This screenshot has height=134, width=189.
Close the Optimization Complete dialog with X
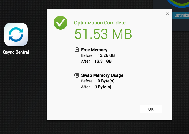pyautogui.click(x=167, y=14)
